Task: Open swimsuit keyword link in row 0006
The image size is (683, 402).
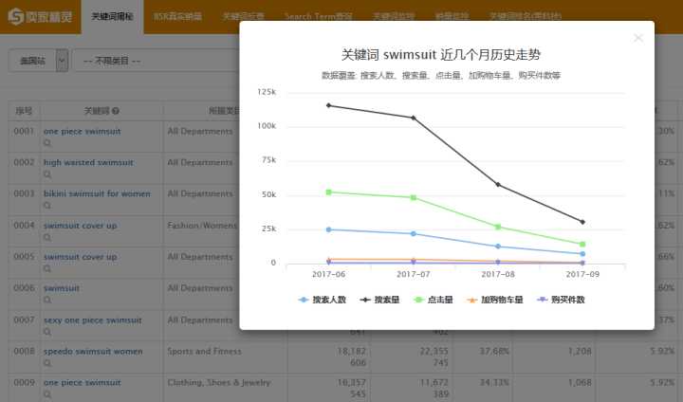Action: pyautogui.click(x=62, y=288)
